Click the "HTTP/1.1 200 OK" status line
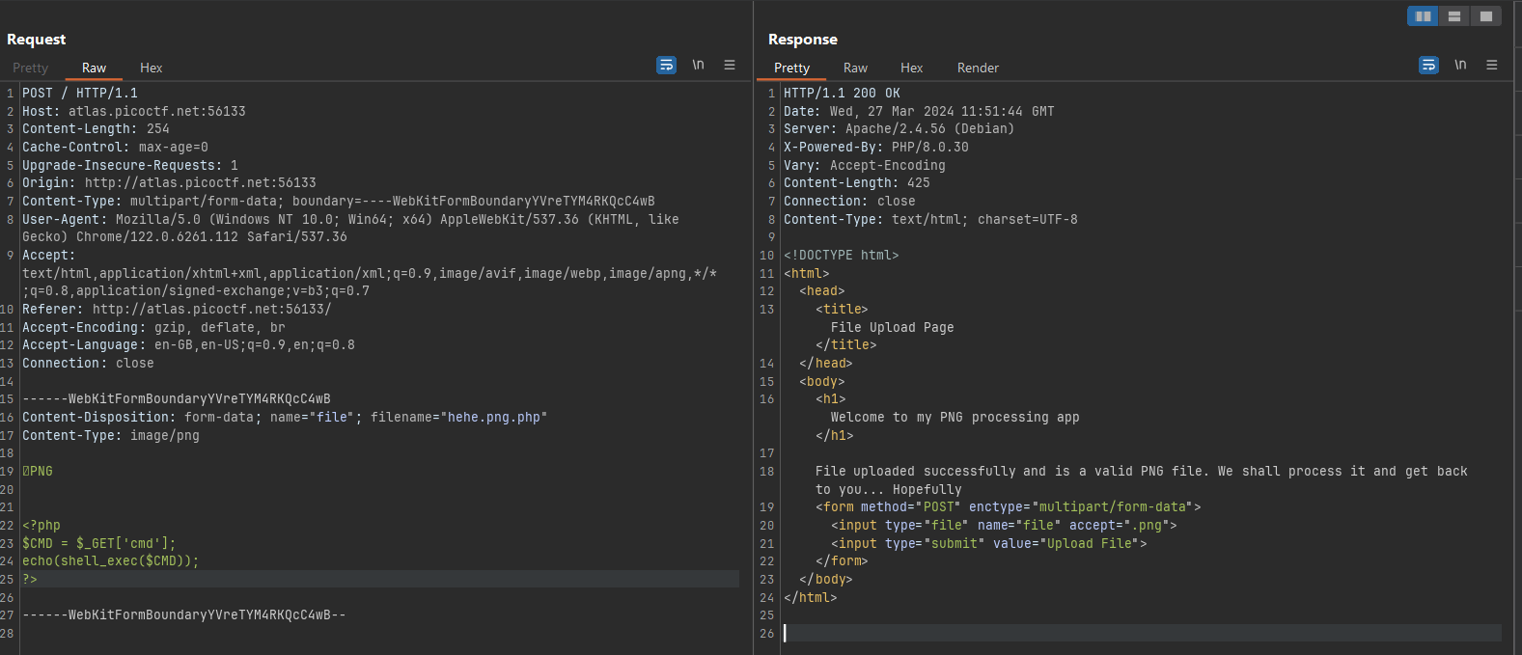 point(842,94)
